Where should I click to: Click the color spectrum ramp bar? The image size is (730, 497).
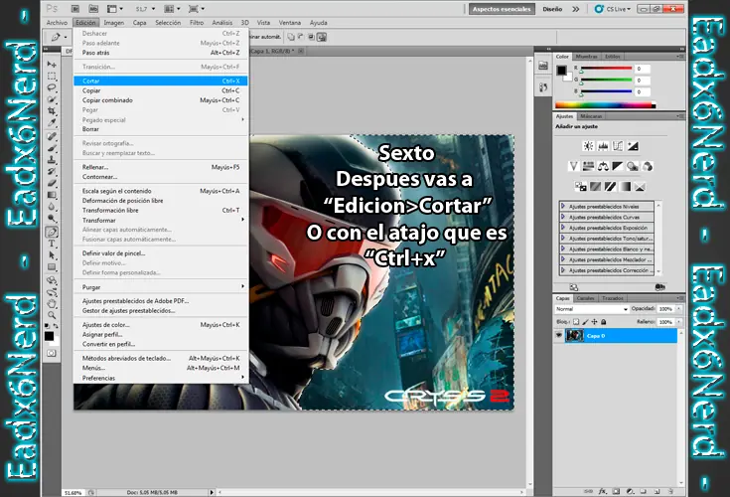tap(605, 105)
